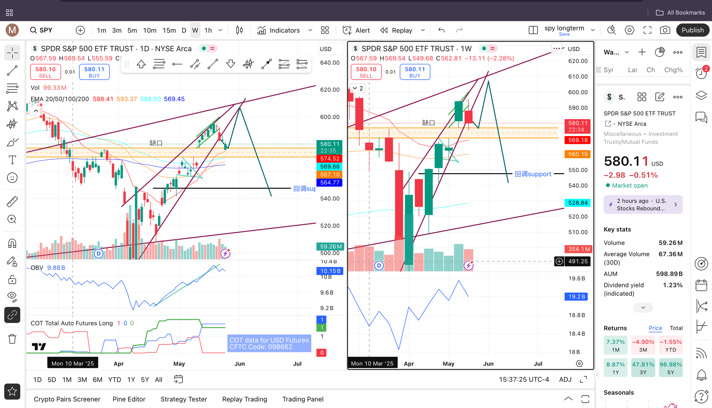This screenshot has width=712, height=408.
Task: Select the 1Y date range
Action: (131, 380)
